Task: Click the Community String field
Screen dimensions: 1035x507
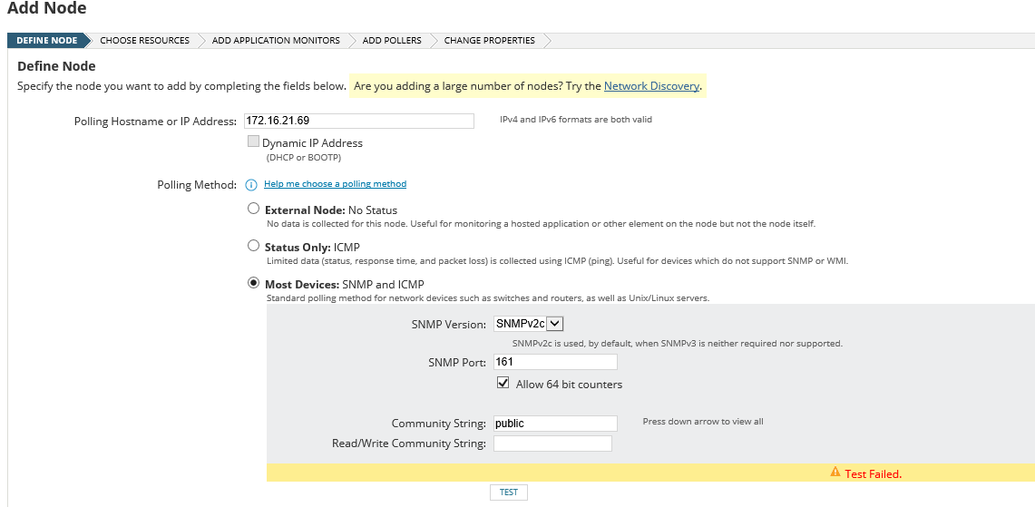Action: [555, 424]
